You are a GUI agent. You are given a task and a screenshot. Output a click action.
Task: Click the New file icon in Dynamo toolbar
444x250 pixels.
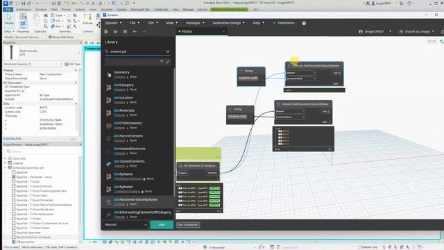[106, 31]
